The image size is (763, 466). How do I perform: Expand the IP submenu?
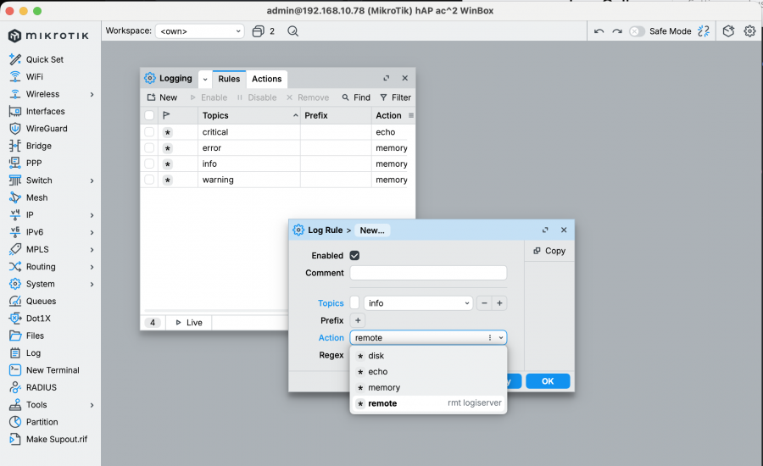point(92,215)
